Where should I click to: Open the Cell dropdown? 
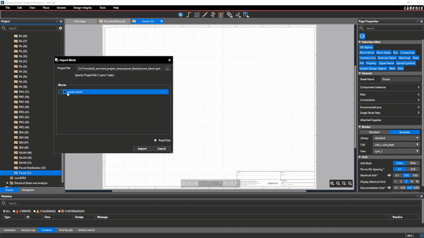coord(396,145)
